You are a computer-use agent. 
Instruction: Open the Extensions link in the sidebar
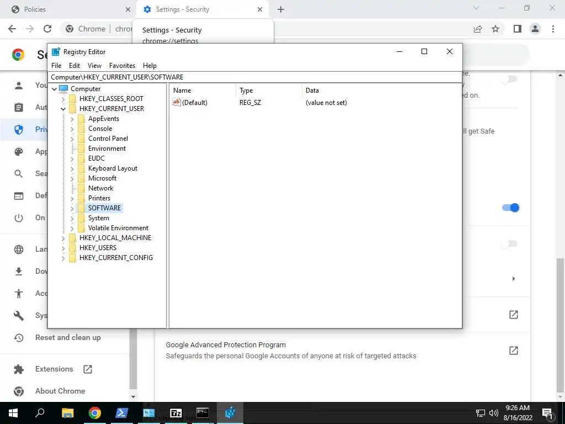coord(54,369)
